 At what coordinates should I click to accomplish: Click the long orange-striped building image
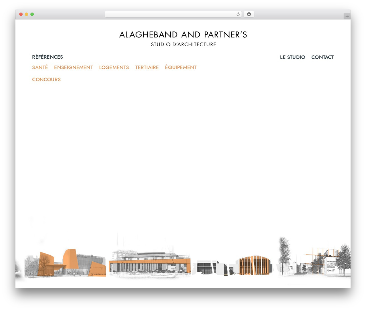(150, 263)
